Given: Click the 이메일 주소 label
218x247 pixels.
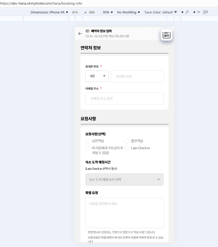Looking at the screenshot, I should [92, 89].
